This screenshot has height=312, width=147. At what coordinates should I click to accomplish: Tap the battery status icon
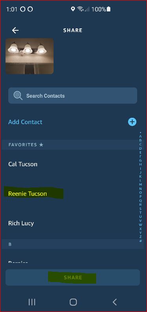[108, 9]
